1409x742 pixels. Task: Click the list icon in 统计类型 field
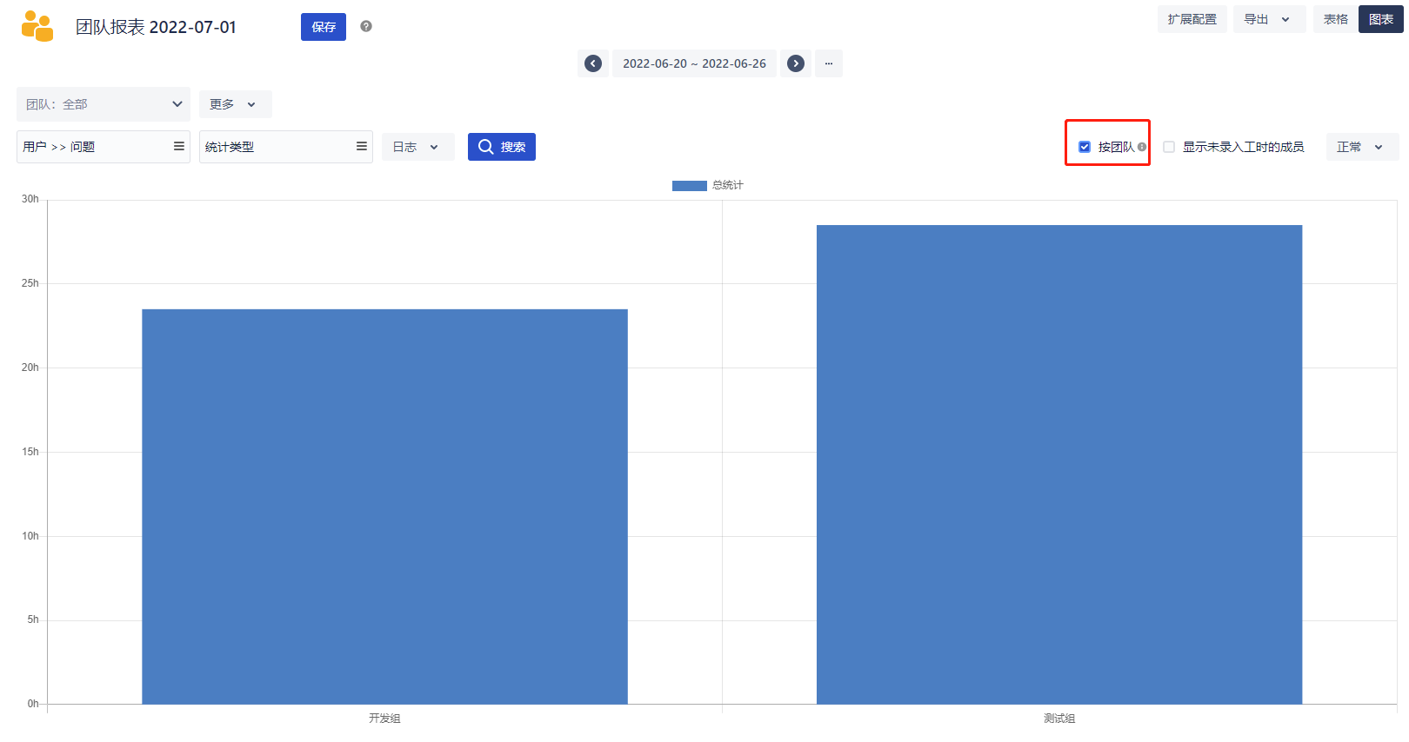362,147
